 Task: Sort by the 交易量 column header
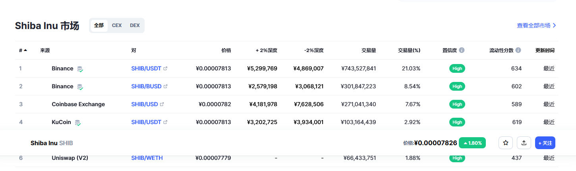pyautogui.click(x=369, y=51)
